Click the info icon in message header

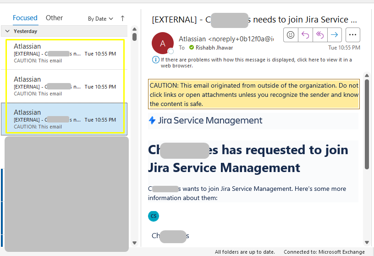pyautogui.click(x=156, y=60)
